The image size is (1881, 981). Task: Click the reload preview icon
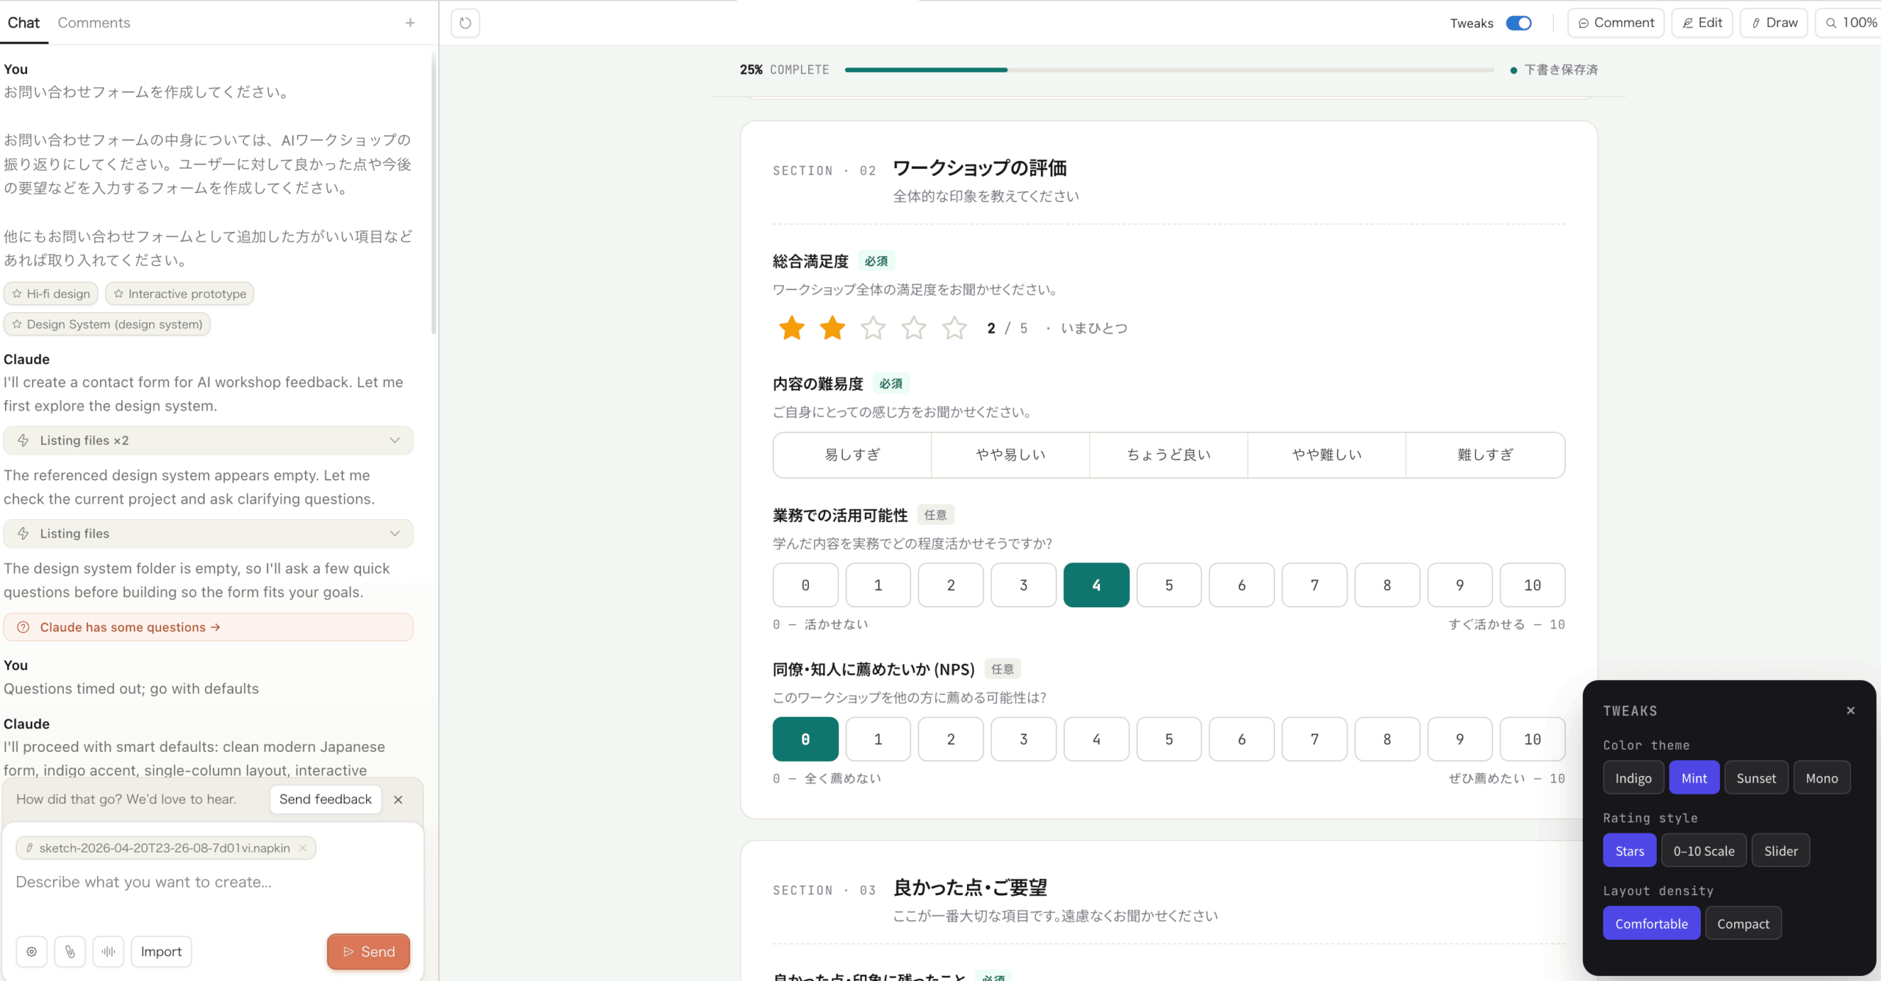[465, 23]
